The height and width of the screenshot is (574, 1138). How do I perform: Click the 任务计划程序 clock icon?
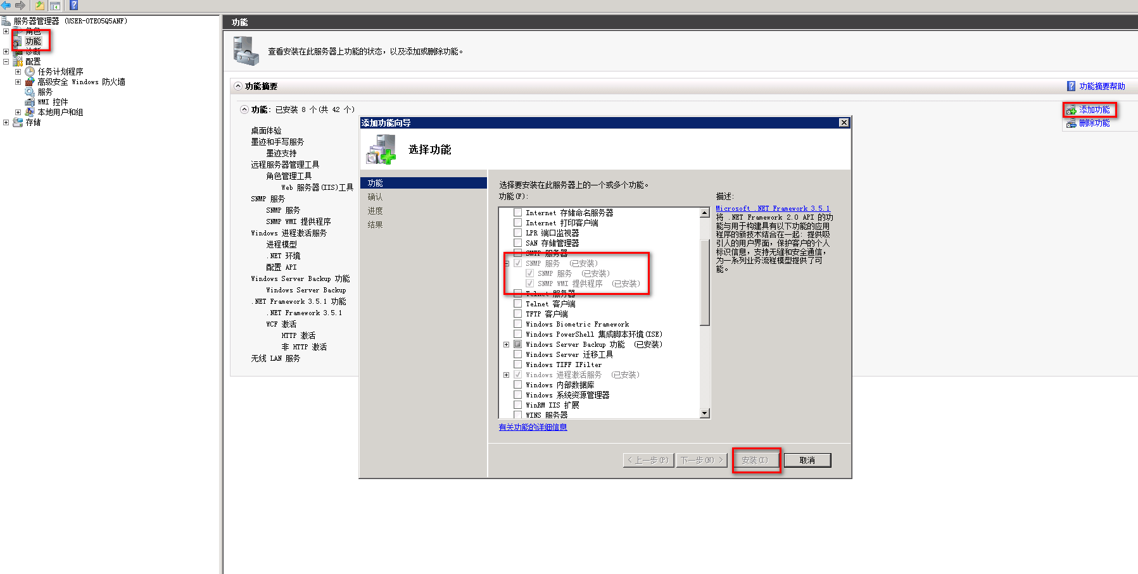[30, 72]
